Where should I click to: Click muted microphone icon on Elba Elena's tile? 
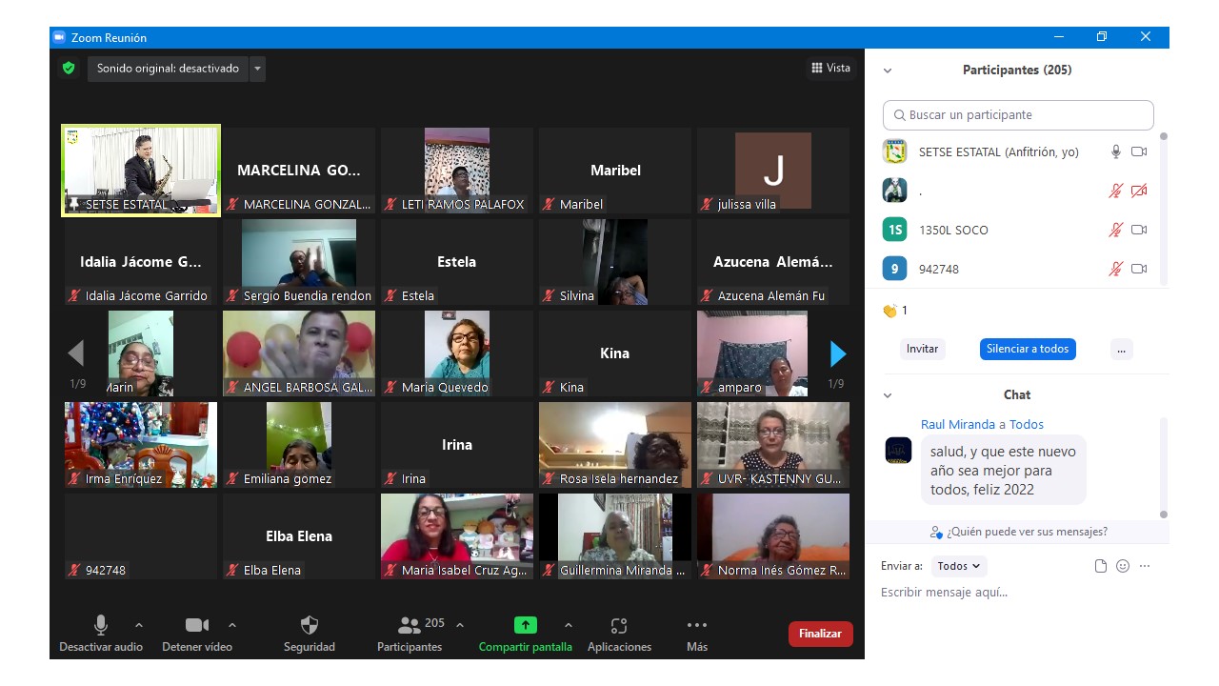(232, 570)
